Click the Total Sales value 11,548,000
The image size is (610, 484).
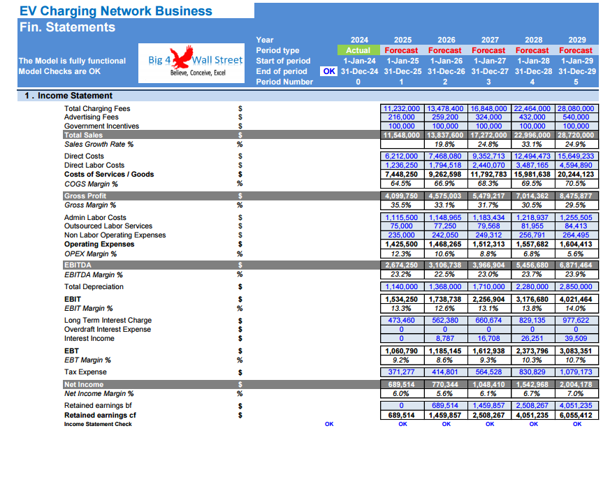coord(402,135)
